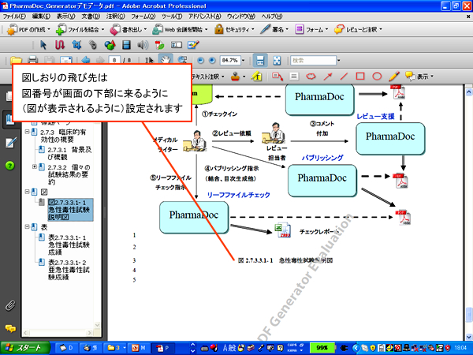The image size is (473, 355).
Task: Select the movie tool filmstrip icon
Action: point(126,45)
